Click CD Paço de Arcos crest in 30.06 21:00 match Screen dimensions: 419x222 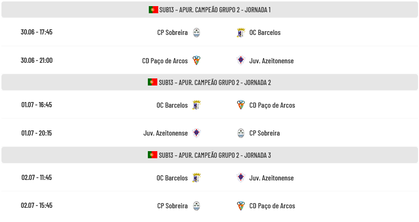point(197,60)
